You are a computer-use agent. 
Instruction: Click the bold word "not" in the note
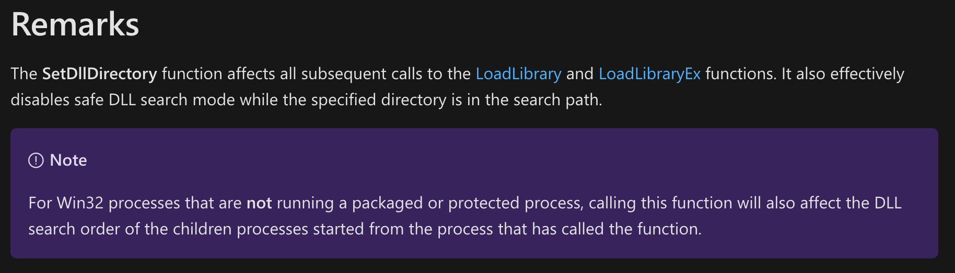259,203
